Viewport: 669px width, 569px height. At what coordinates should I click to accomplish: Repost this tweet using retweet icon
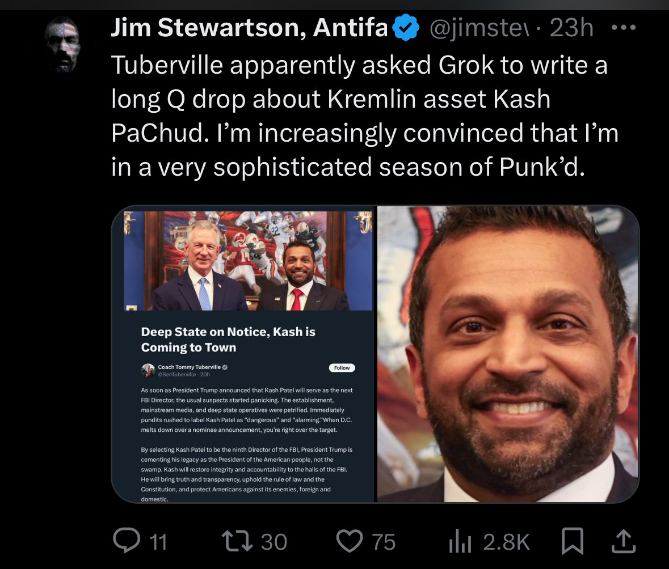click(237, 541)
